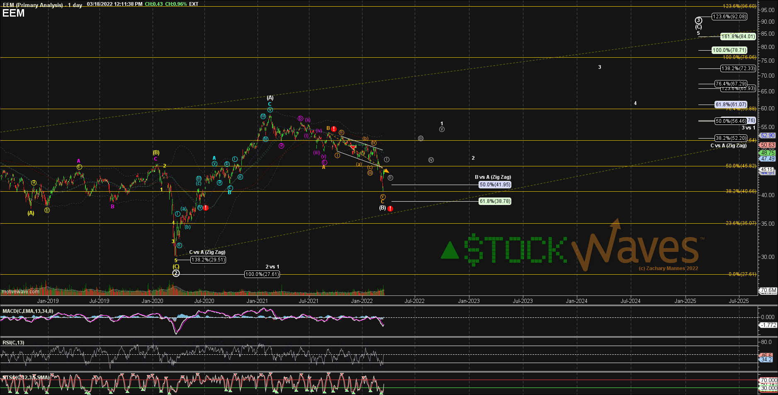Click the MACD(C,EMA,13,34,8) indicator title
The width and height of the screenshot is (778, 395).
[28, 311]
